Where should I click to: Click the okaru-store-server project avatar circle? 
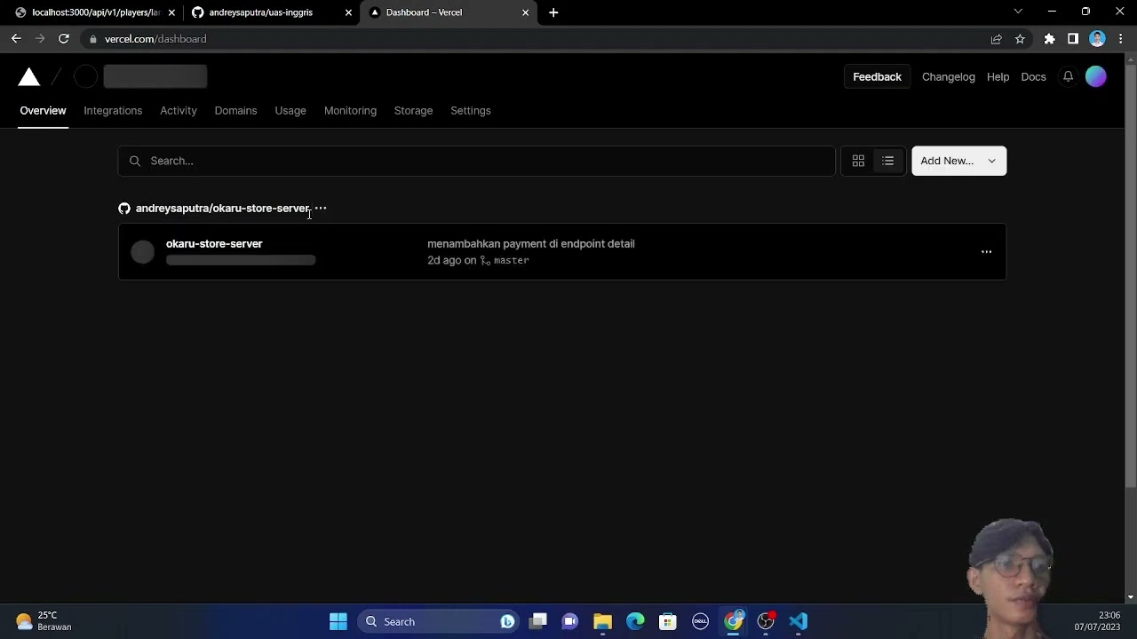click(143, 252)
